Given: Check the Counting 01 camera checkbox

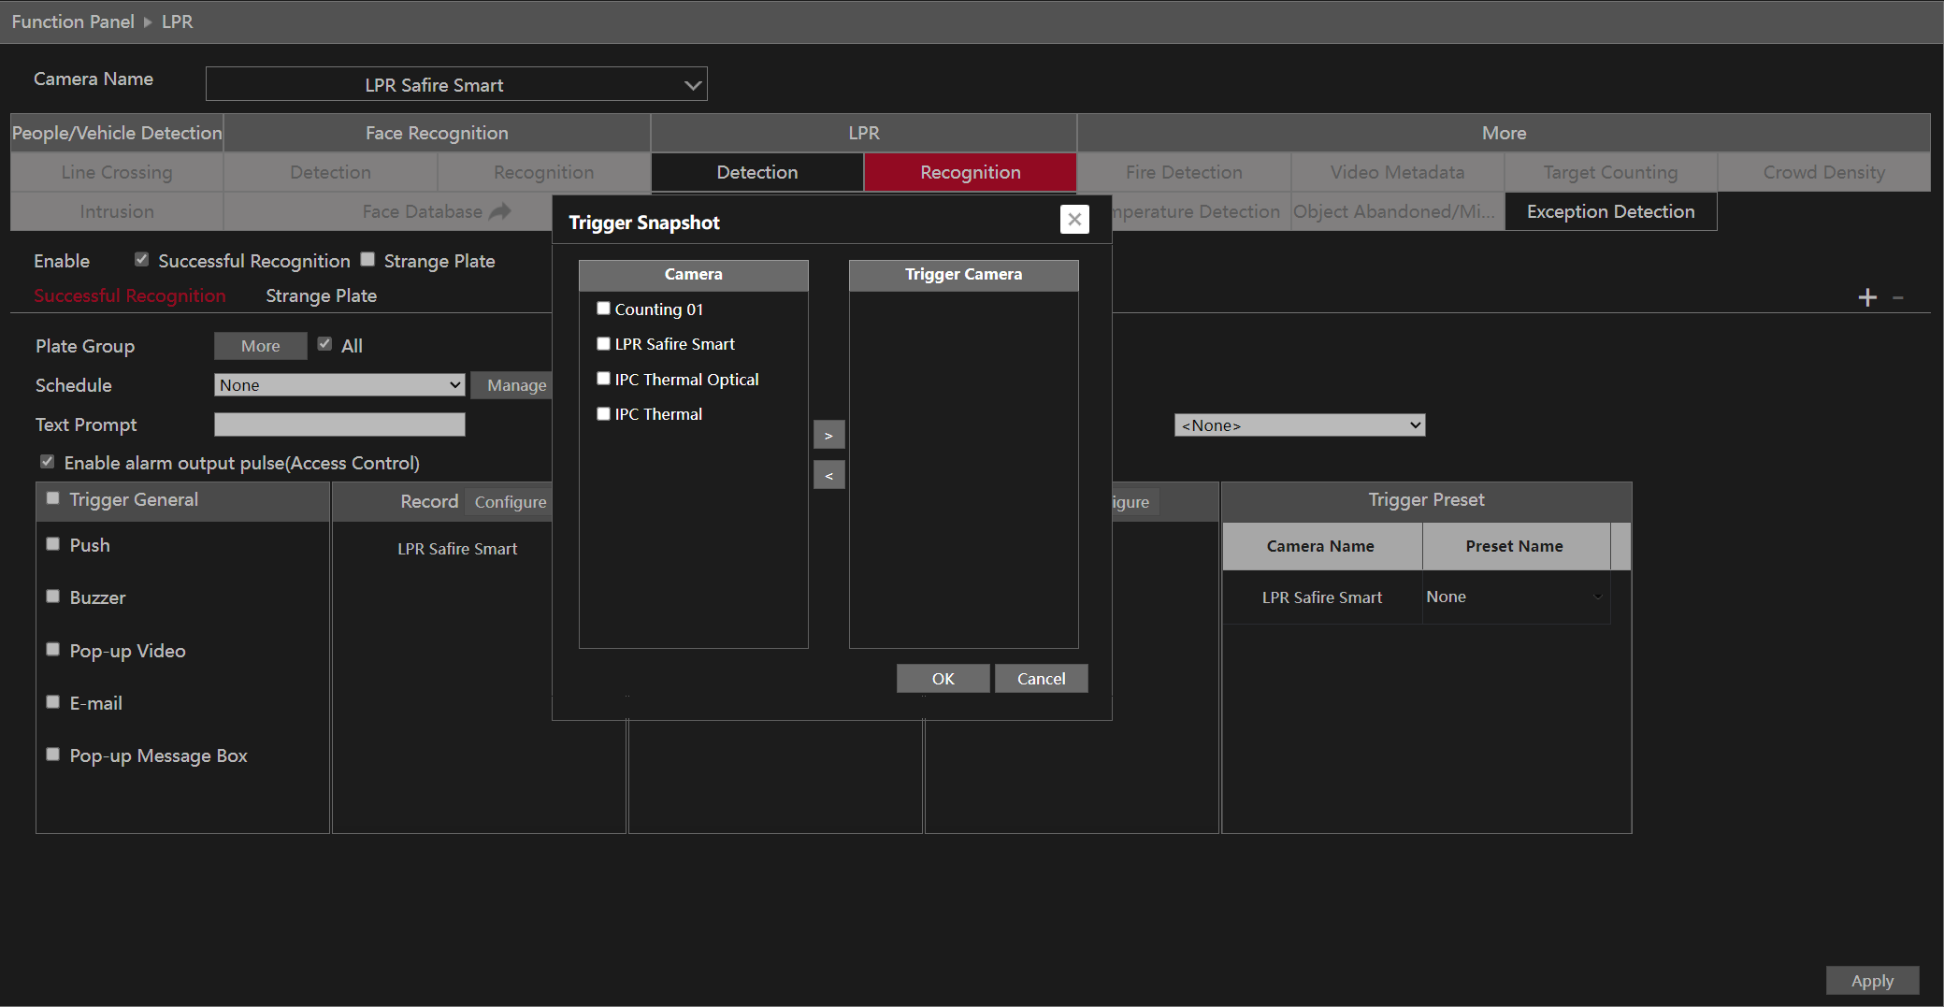Looking at the screenshot, I should [x=603, y=309].
